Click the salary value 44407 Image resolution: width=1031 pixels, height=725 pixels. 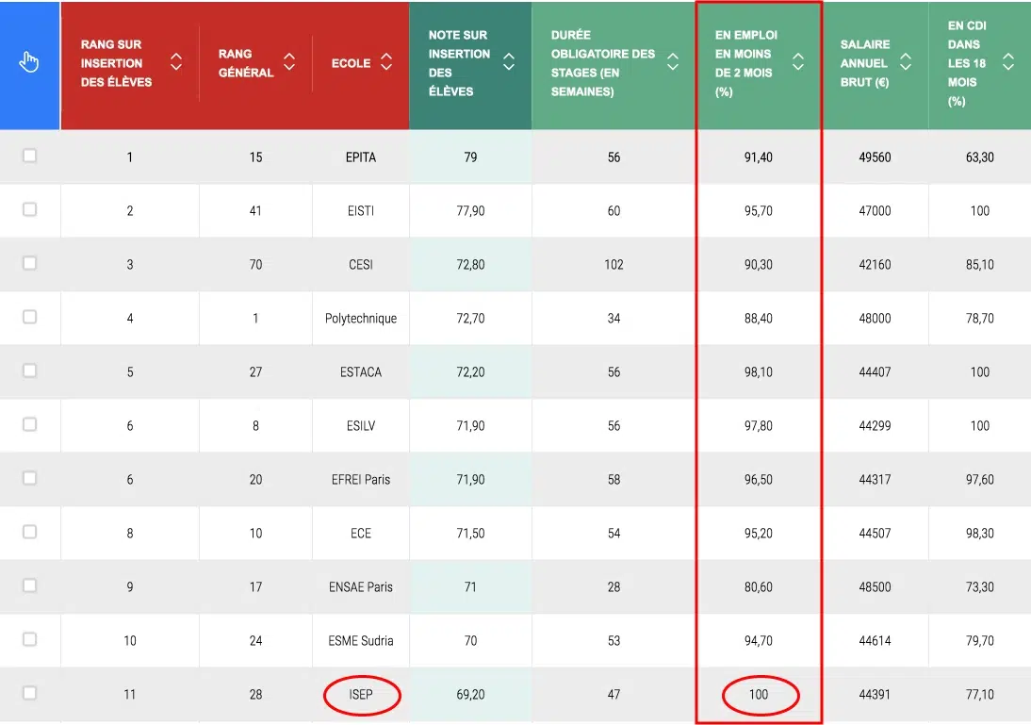[x=876, y=372]
